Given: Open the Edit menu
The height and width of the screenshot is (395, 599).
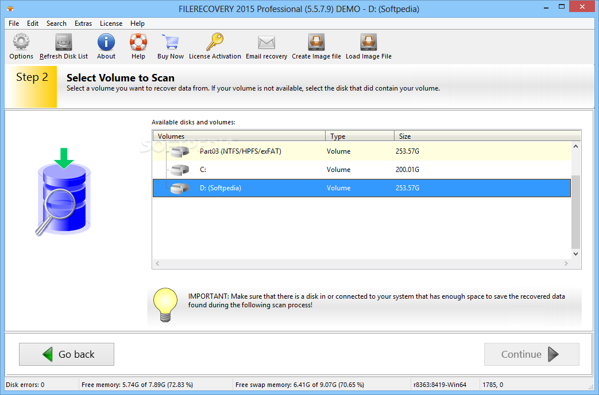Looking at the screenshot, I should [x=33, y=24].
